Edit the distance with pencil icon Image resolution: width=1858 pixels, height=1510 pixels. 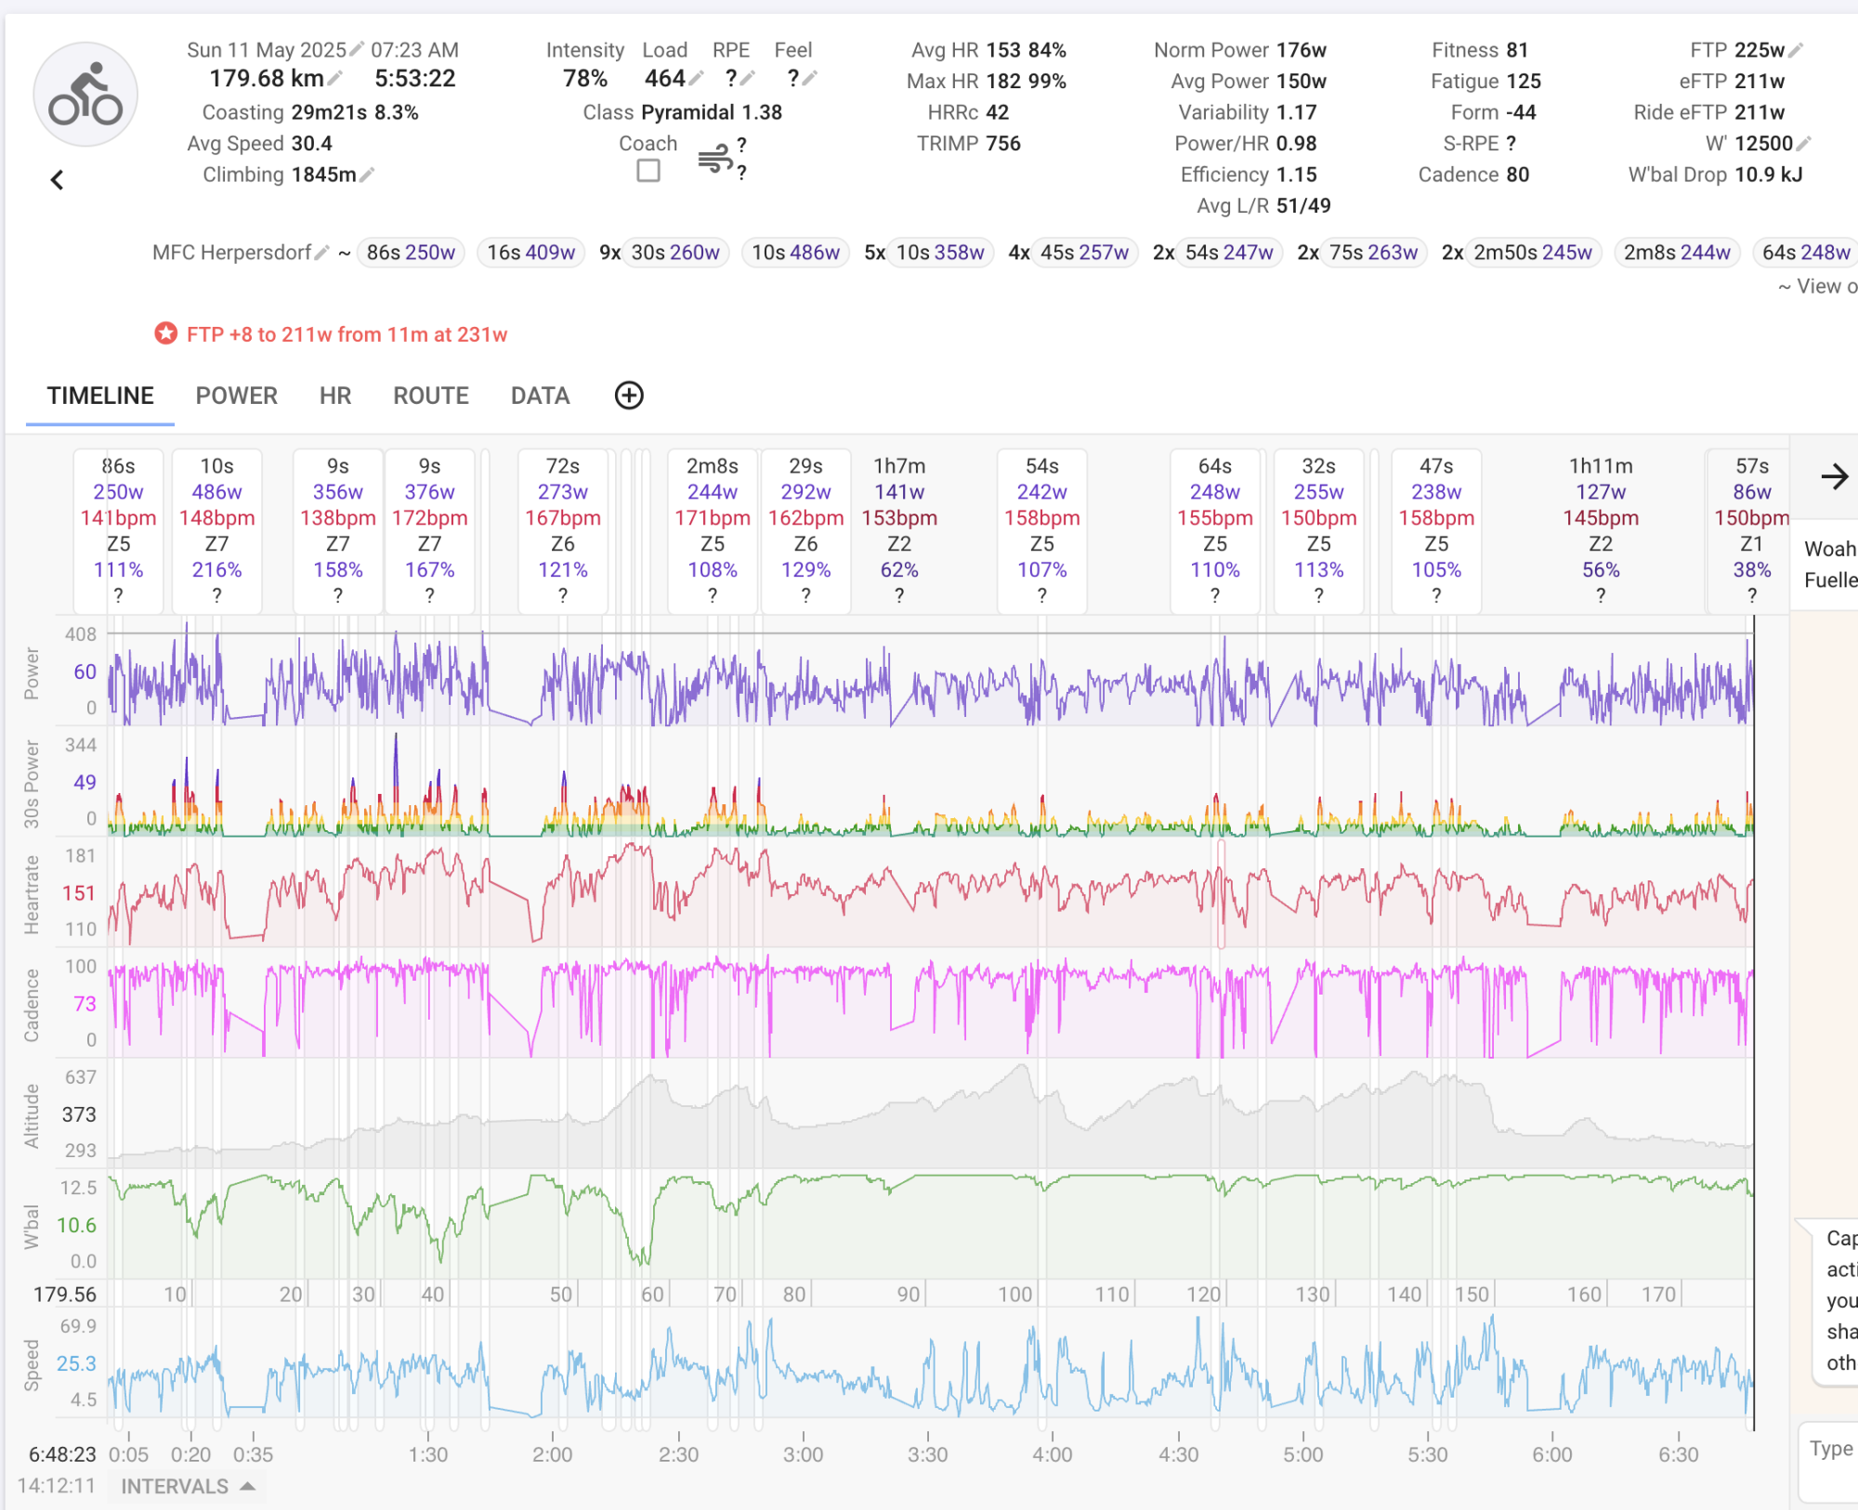pos(336,79)
